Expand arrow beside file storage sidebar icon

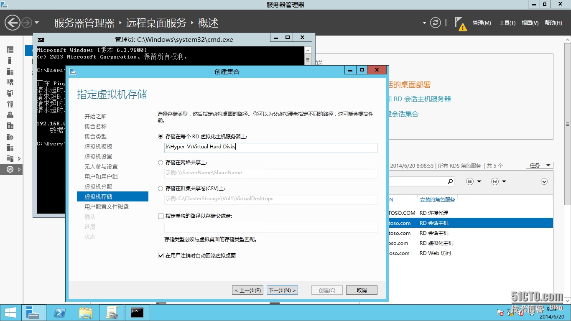[19, 158]
